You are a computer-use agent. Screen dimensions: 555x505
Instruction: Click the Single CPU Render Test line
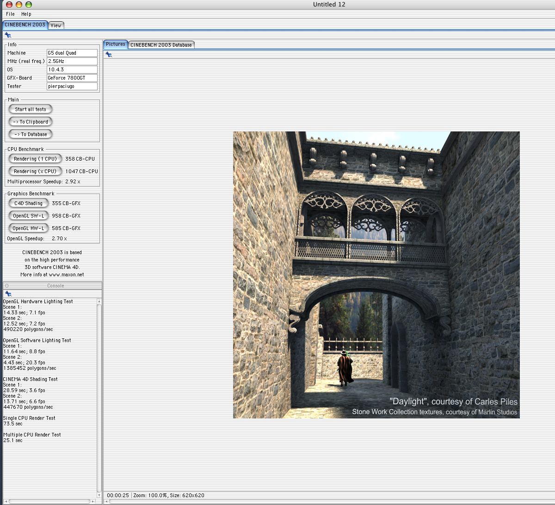click(x=29, y=418)
